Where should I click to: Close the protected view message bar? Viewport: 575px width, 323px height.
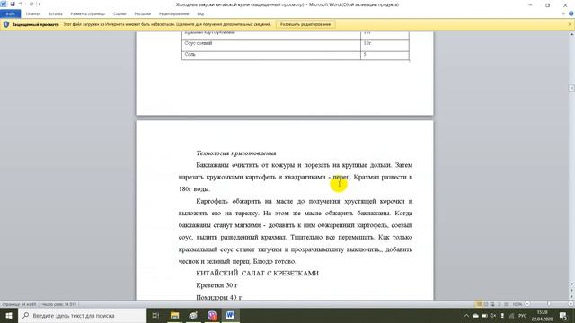[x=570, y=24]
